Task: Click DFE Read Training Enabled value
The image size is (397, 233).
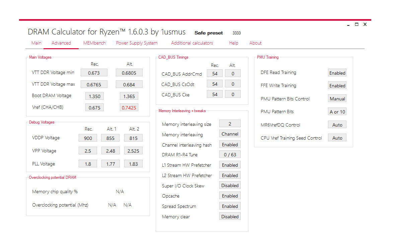Action: coord(337,73)
